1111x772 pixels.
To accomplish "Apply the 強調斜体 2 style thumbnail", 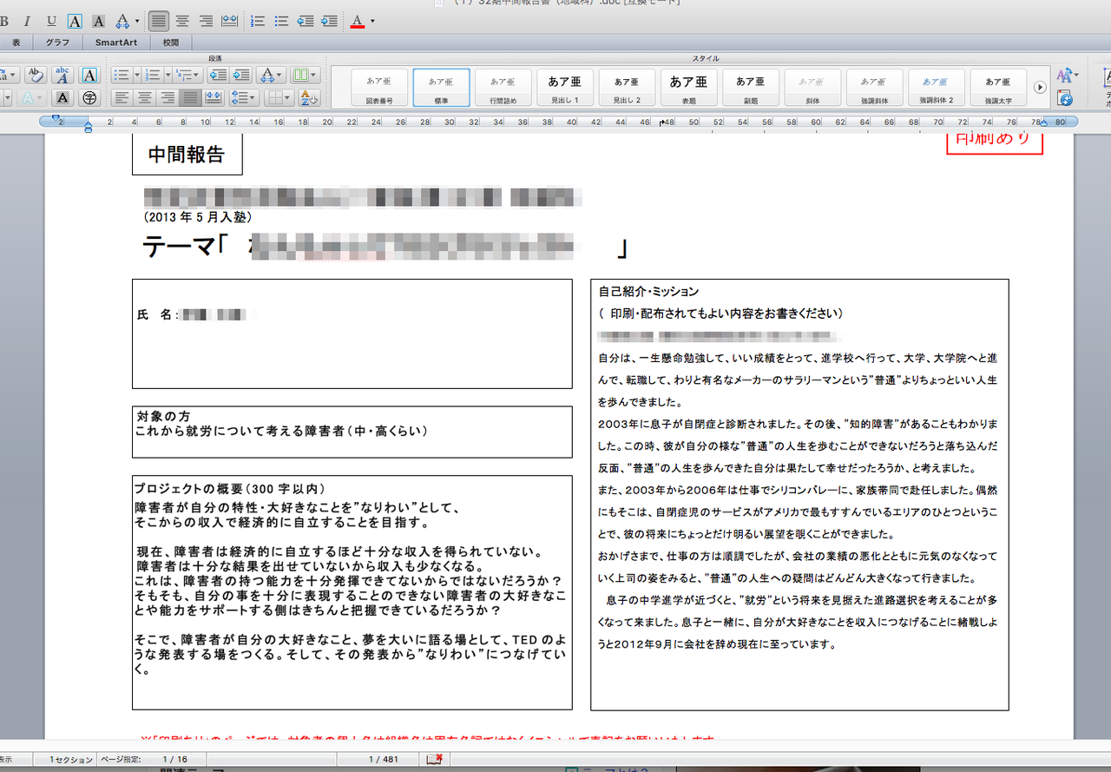I will pyautogui.click(x=937, y=88).
